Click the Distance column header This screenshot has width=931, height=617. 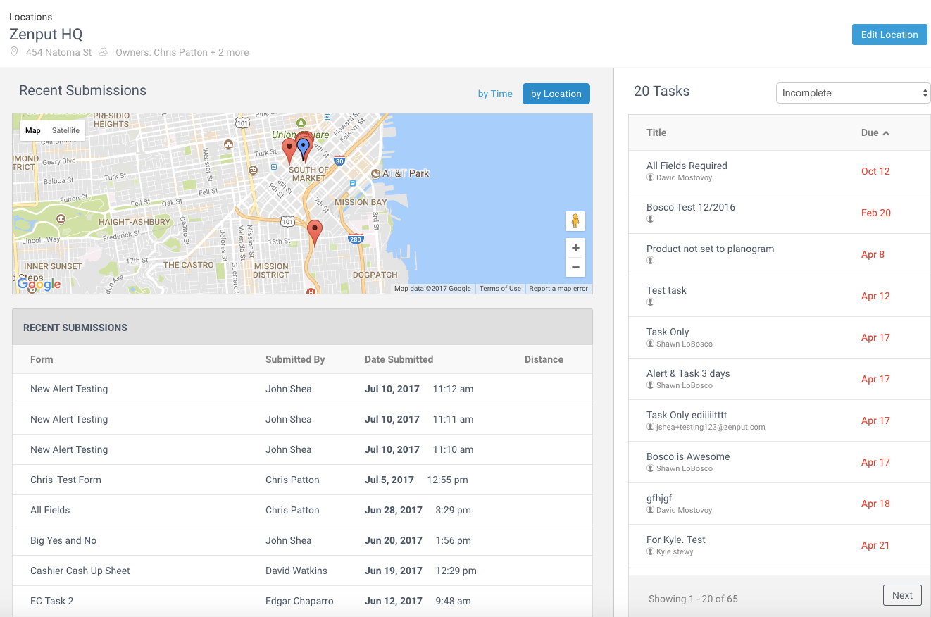pyautogui.click(x=544, y=359)
